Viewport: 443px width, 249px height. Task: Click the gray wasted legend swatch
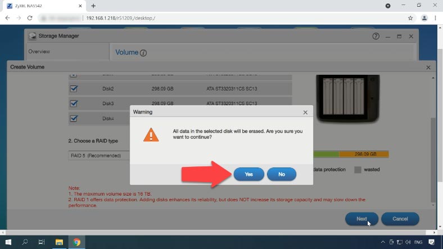358,169
